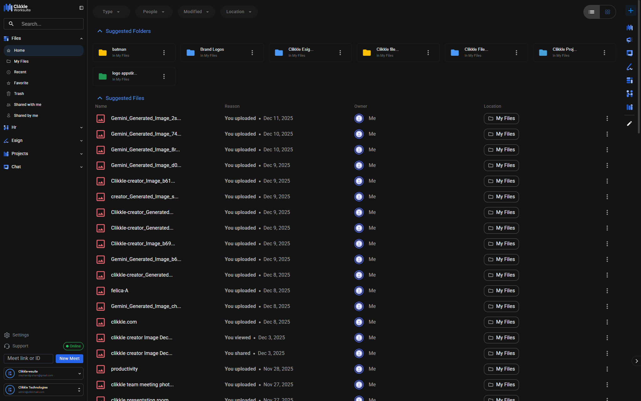
Task: Click My Files location for felica-A
Action: coord(501,291)
